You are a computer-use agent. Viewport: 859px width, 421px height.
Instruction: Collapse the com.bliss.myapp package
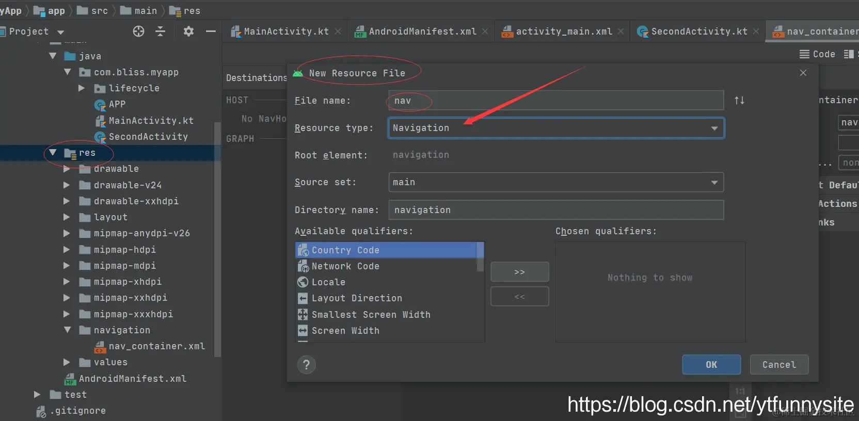tap(67, 72)
